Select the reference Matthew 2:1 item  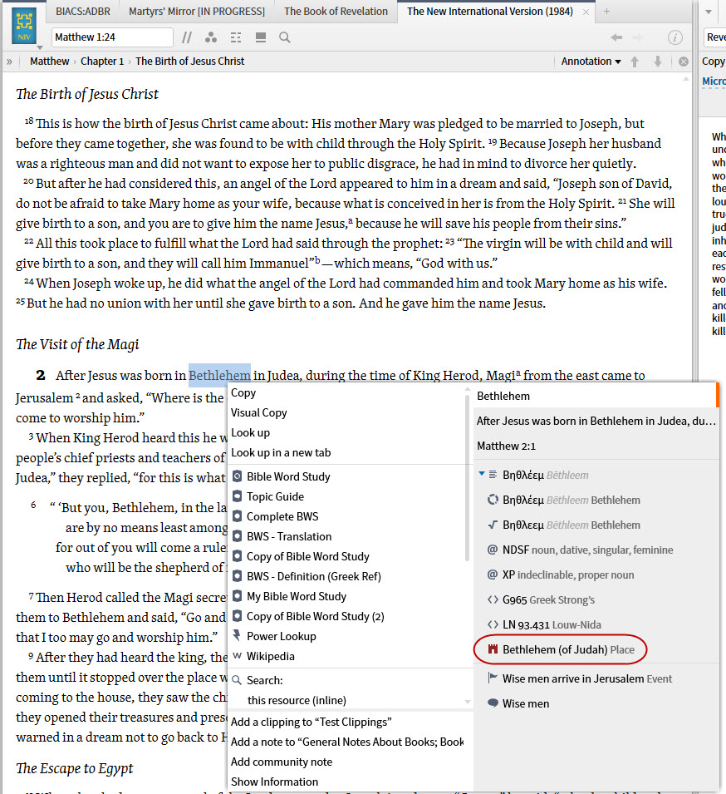click(596, 446)
